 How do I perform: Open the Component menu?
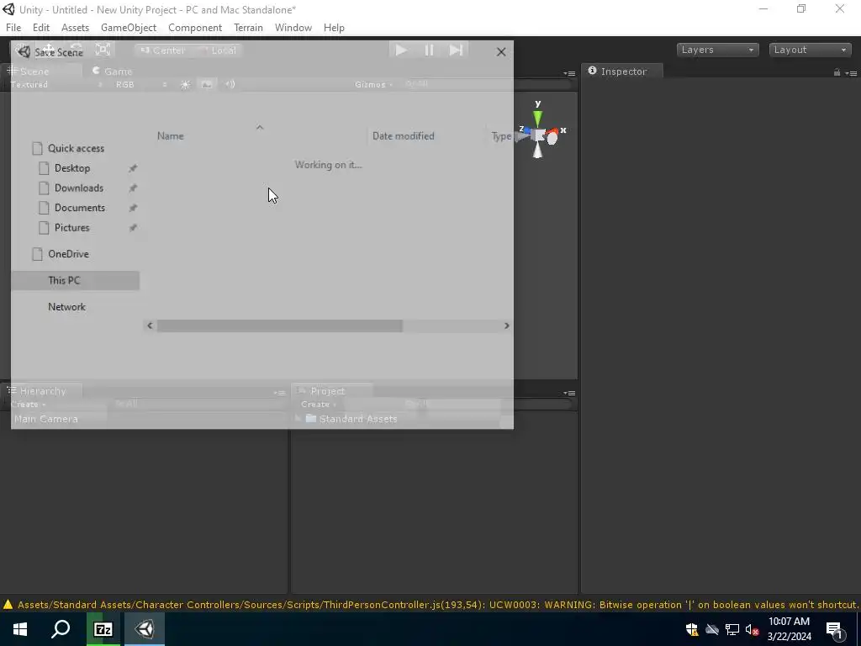coord(195,28)
